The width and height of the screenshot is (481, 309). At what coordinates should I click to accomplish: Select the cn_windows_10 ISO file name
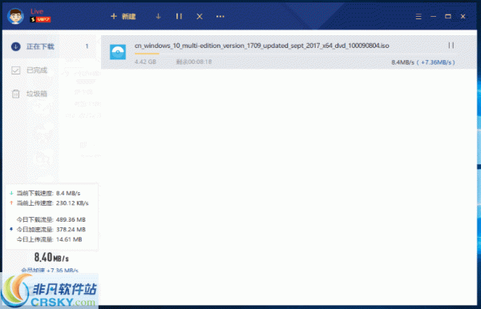(261, 46)
